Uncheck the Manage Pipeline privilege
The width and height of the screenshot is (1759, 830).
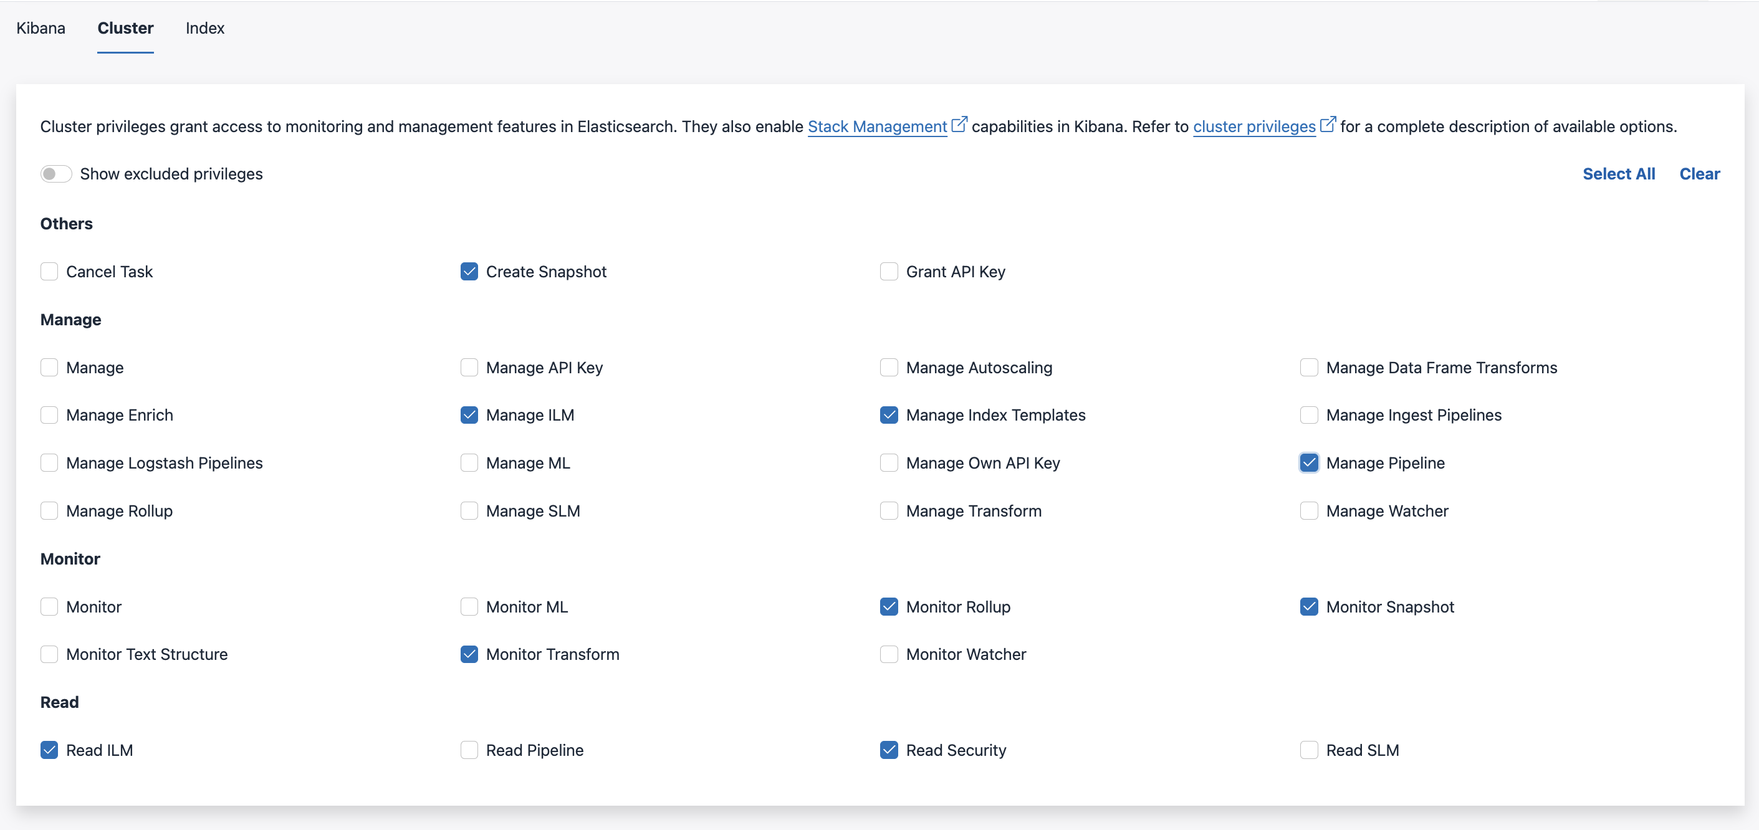tap(1308, 462)
